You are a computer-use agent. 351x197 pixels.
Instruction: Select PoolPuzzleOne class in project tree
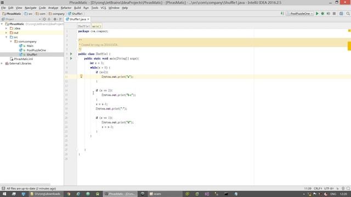coord(36,50)
